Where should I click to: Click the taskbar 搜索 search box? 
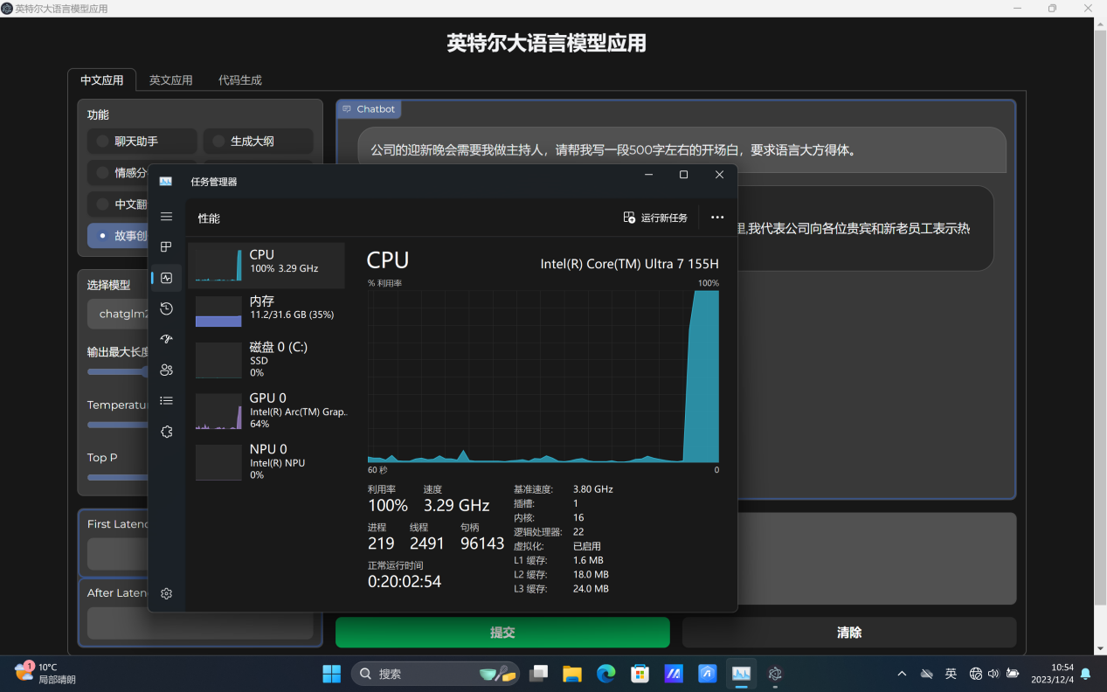click(435, 674)
